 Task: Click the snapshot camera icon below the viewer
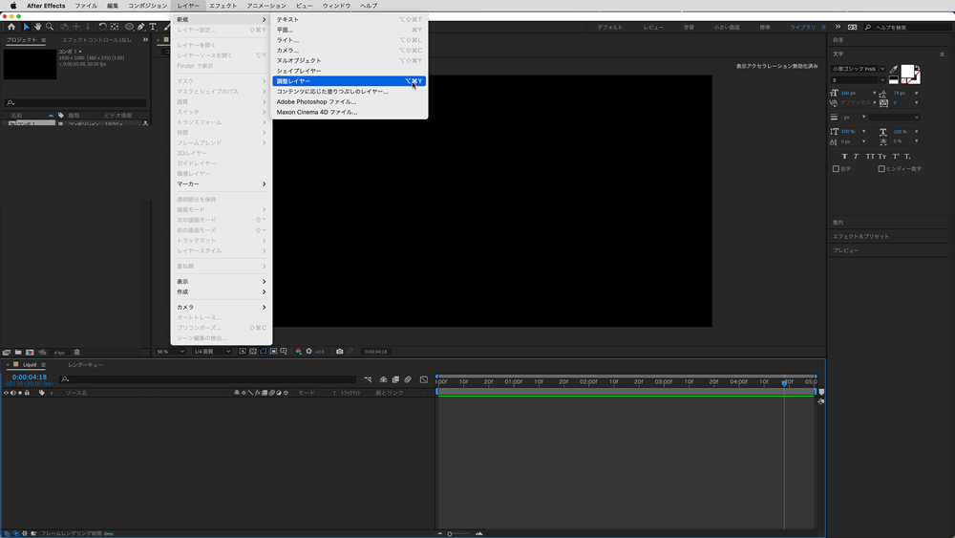[x=339, y=351]
